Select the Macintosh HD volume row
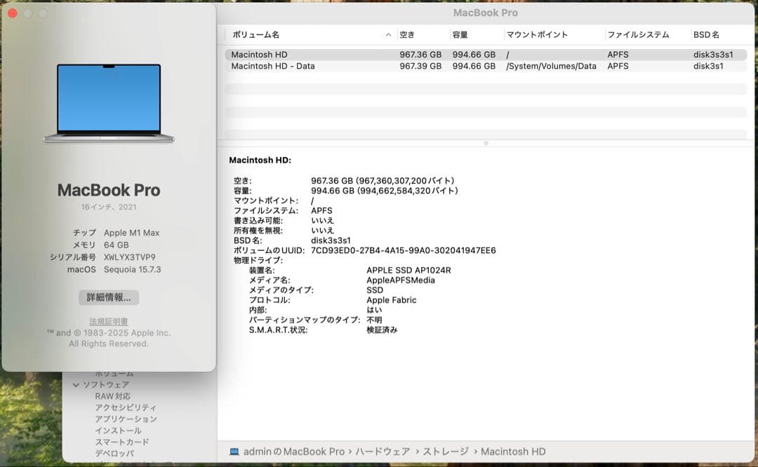 [316, 54]
